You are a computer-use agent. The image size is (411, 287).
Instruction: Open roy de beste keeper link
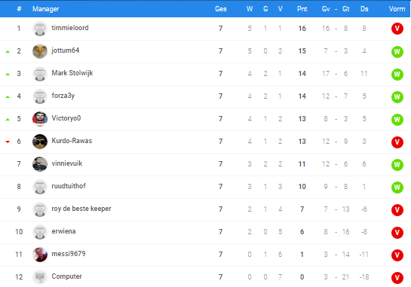coord(81,209)
